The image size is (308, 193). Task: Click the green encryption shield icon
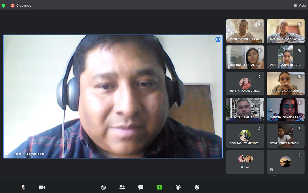[3, 6]
